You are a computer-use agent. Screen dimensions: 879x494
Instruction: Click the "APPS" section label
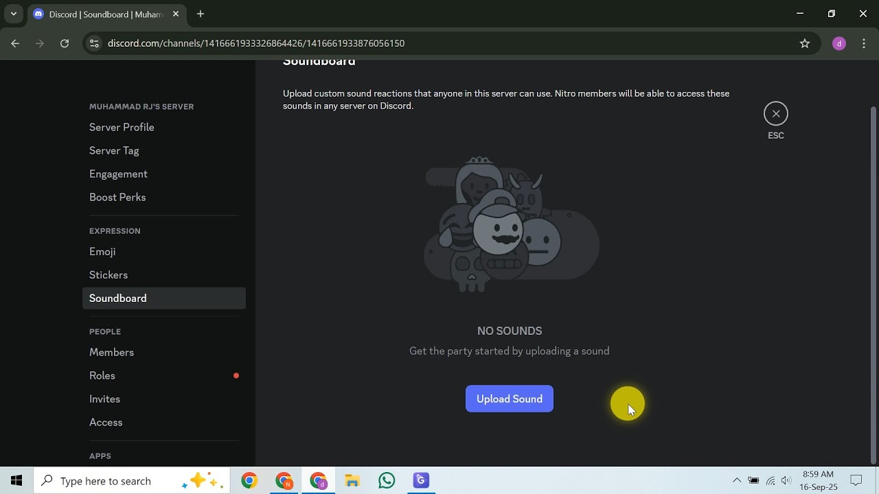(100, 456)
